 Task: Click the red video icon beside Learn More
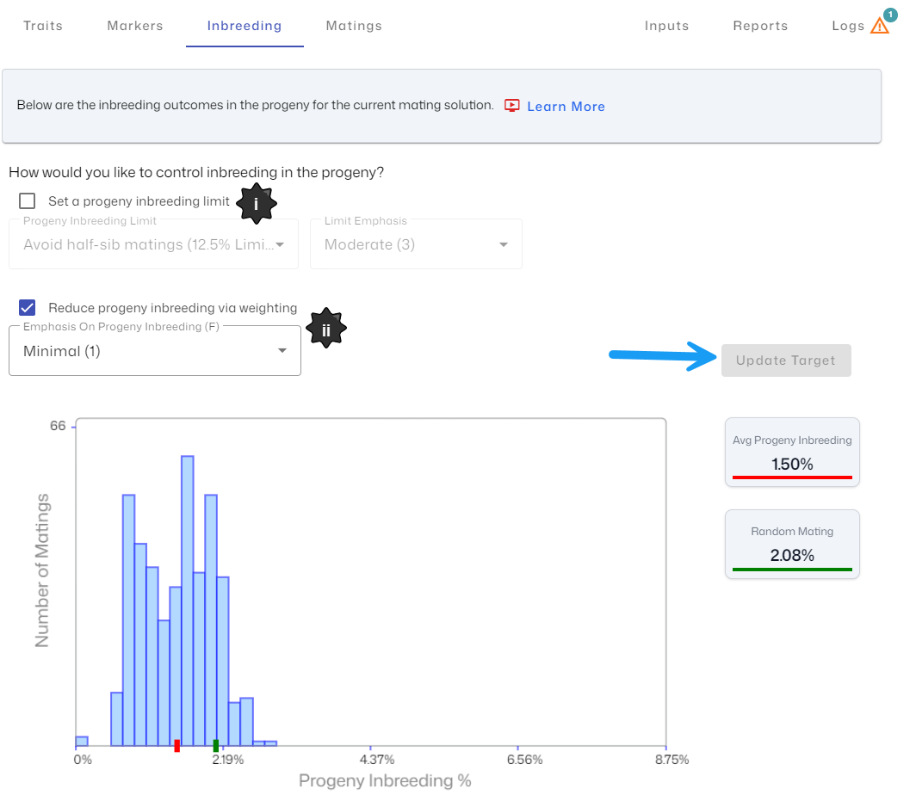512,105
